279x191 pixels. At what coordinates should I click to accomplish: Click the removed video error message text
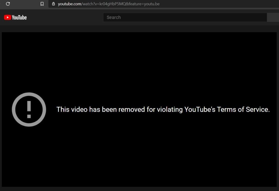163,110
